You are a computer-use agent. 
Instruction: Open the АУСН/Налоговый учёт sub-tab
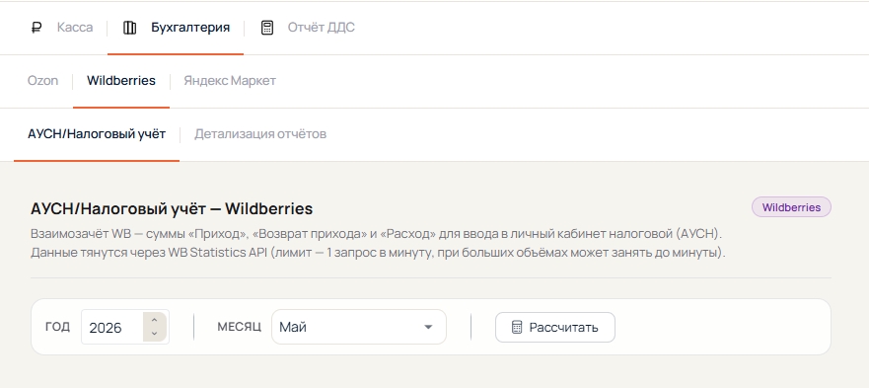coord(97,134)
